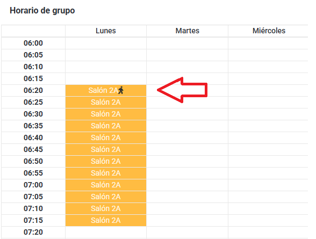Select Salón 2A entry at 06:45
The height and width of the screenshot is (239, 316).
(x=106, y=150)
